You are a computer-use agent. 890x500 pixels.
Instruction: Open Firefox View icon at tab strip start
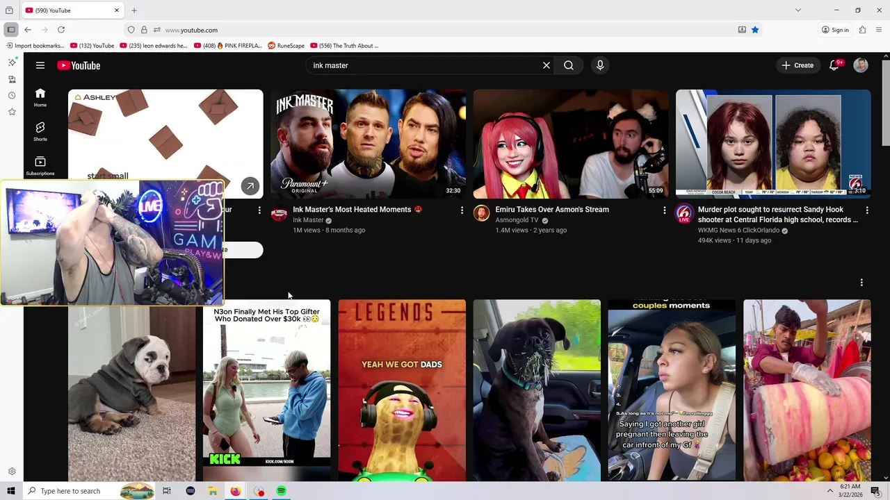tap(9, 10)
